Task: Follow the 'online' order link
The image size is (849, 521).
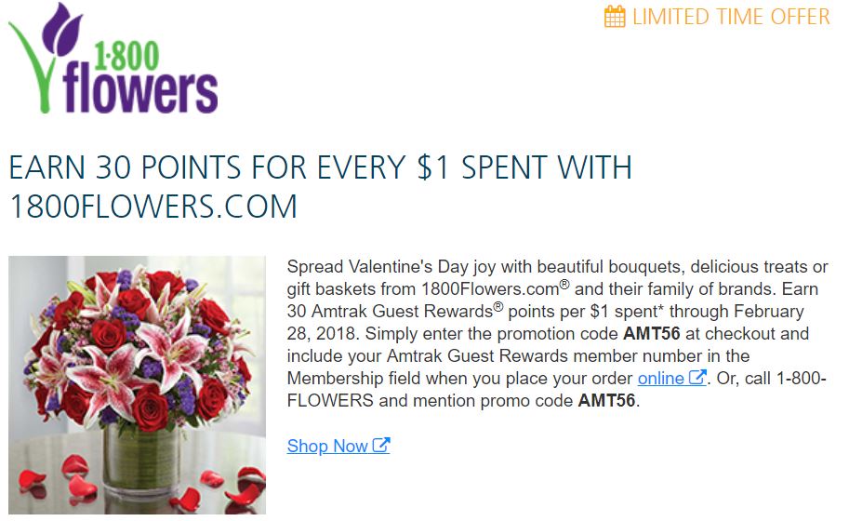Action: [x=660, y=378]
